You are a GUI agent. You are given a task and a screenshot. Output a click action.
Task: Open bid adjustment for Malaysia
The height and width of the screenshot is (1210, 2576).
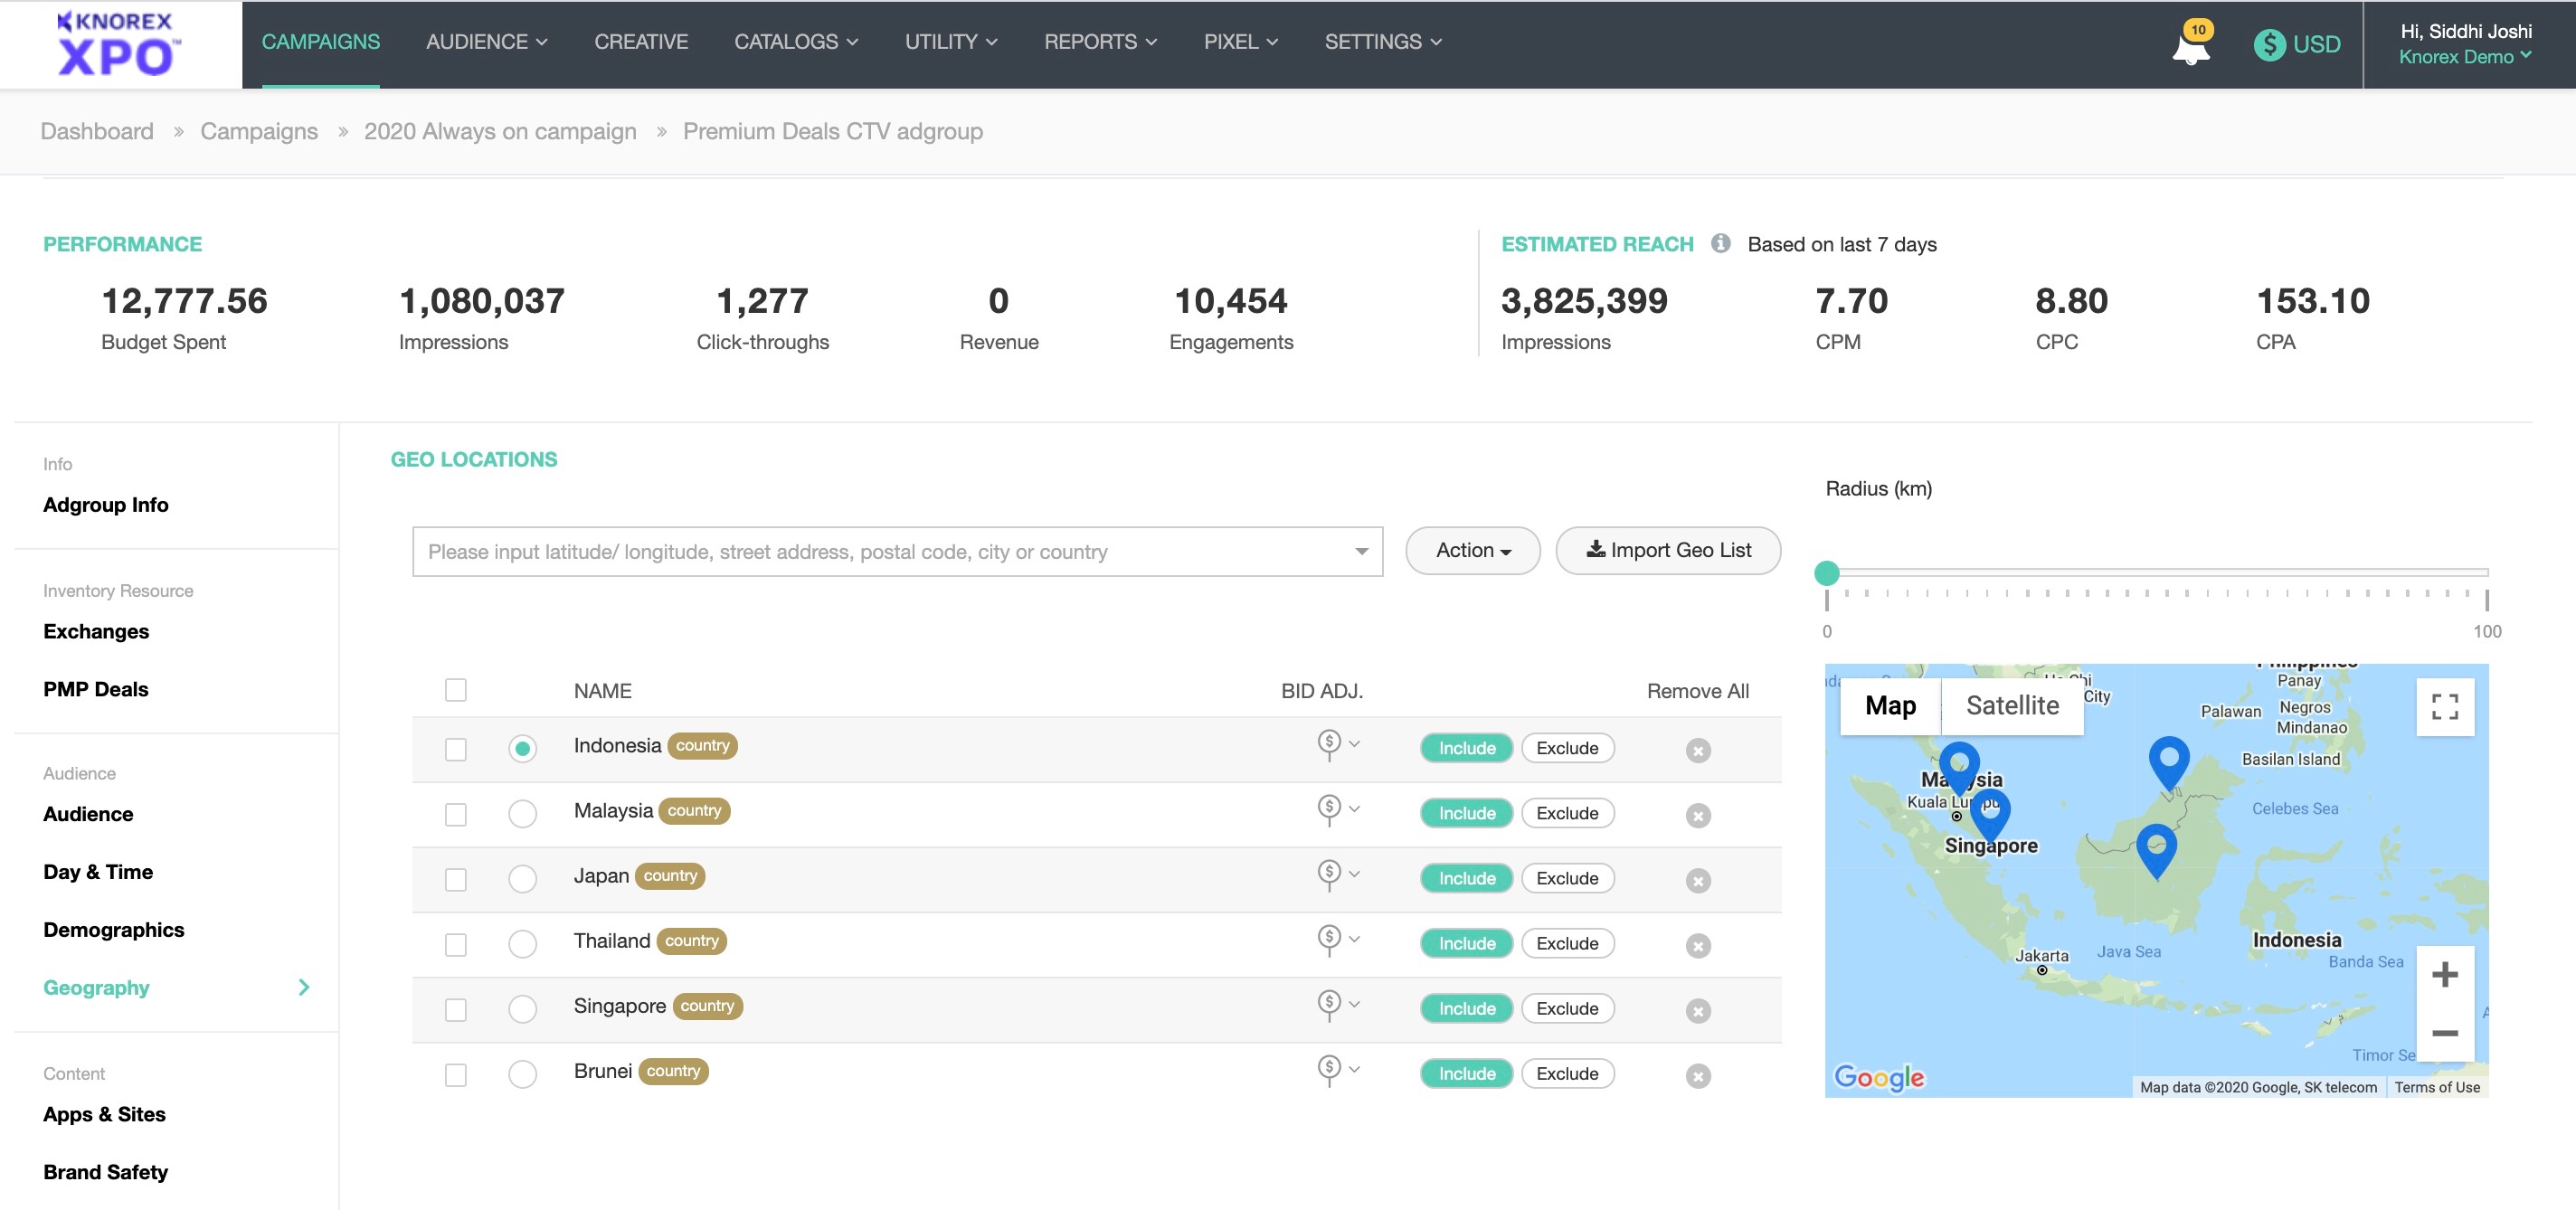point(1338,810)
